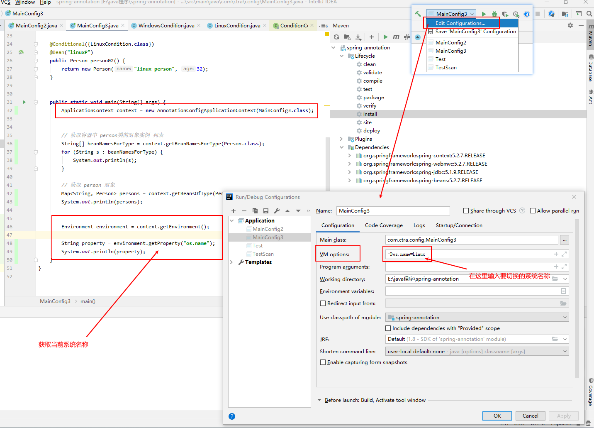Click help question mark icon in dialog
Screen dimensions: 594x428
(x=232, y=416)
